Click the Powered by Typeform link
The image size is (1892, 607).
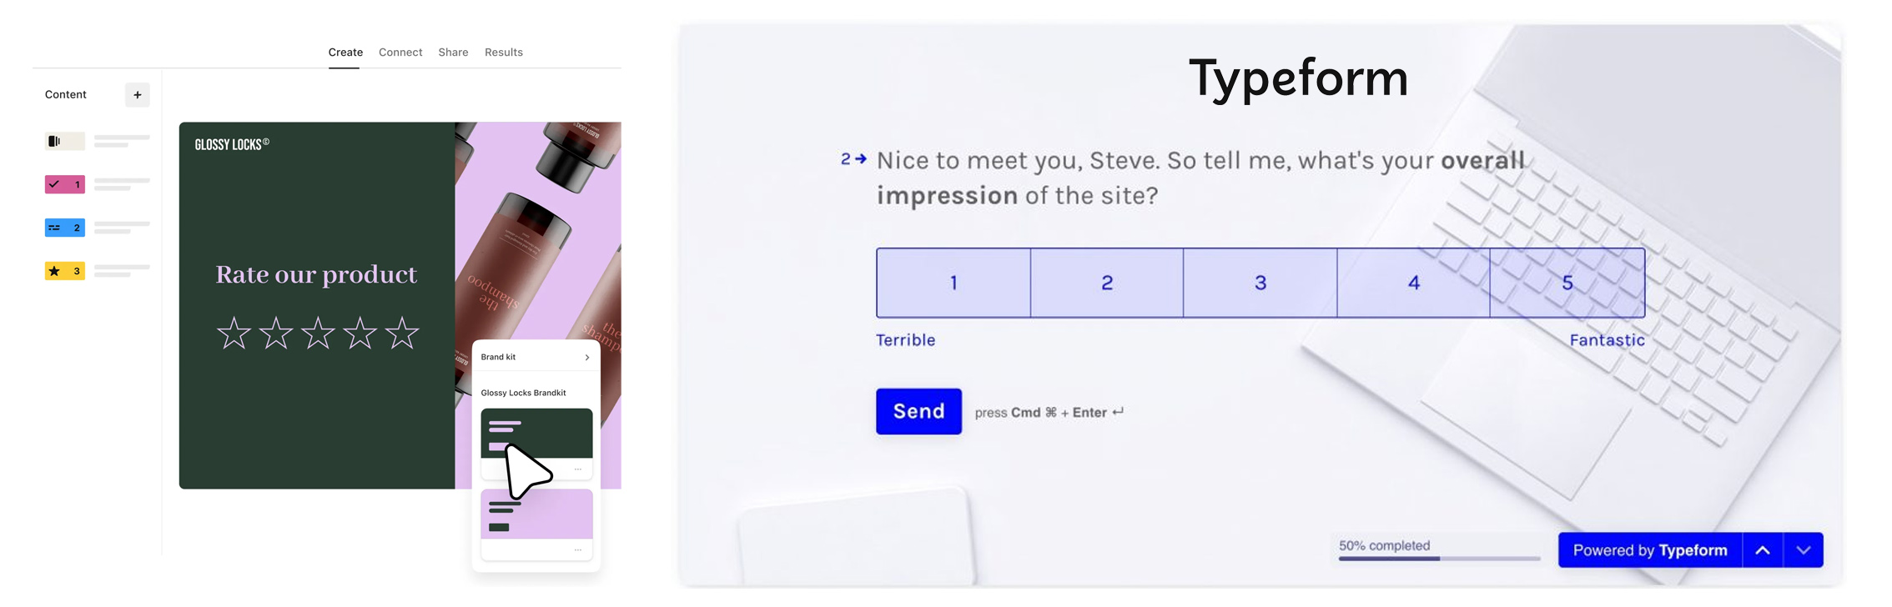tap(1650, 550)
